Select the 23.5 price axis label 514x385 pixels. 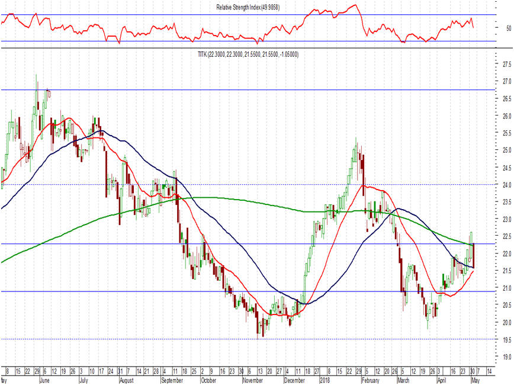point(507,202)
